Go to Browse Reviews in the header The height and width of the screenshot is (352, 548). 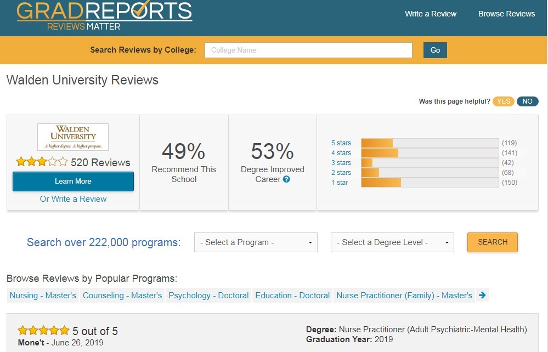coord(506,14)
